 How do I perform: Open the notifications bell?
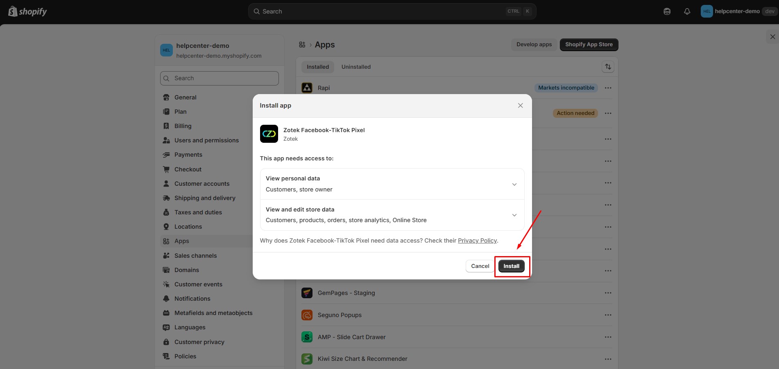pyautogui.click(x=686, y=11)
